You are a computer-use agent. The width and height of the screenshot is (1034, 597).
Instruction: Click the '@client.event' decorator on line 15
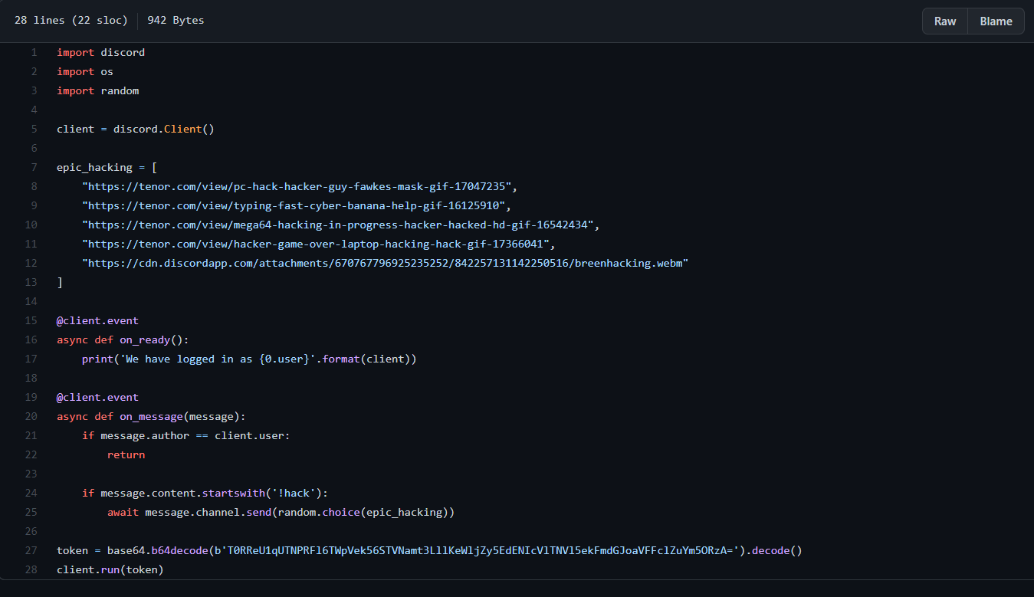(x=97, y=320)
